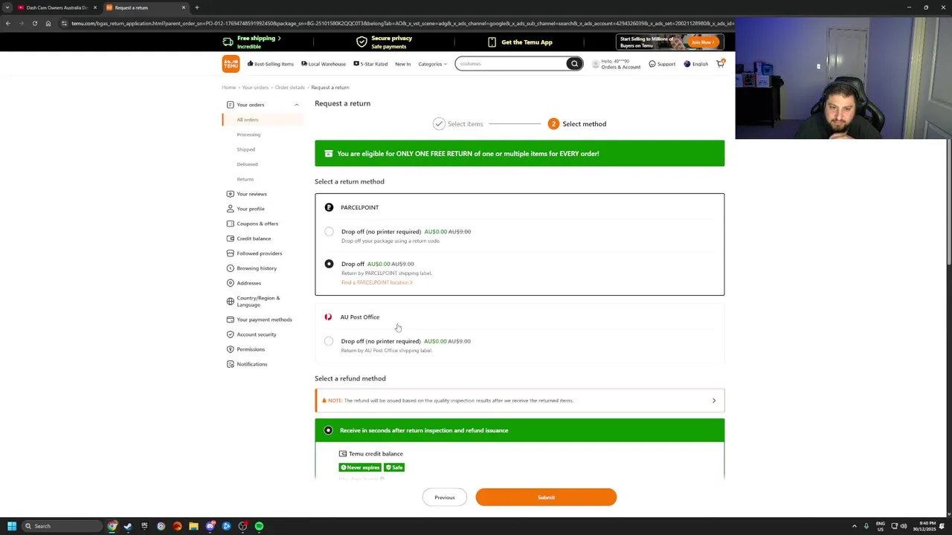Collapse the Your orders section
The height and width of the screenshot is (535, 952).
pyautogui.click(x=296, y=105)
